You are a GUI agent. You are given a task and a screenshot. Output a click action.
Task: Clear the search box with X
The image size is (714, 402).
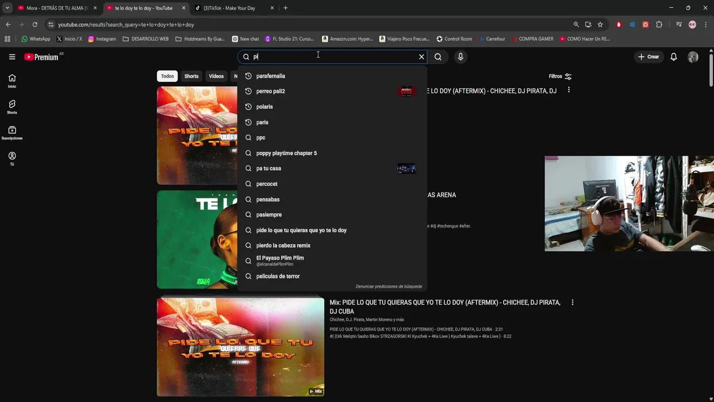422,56
